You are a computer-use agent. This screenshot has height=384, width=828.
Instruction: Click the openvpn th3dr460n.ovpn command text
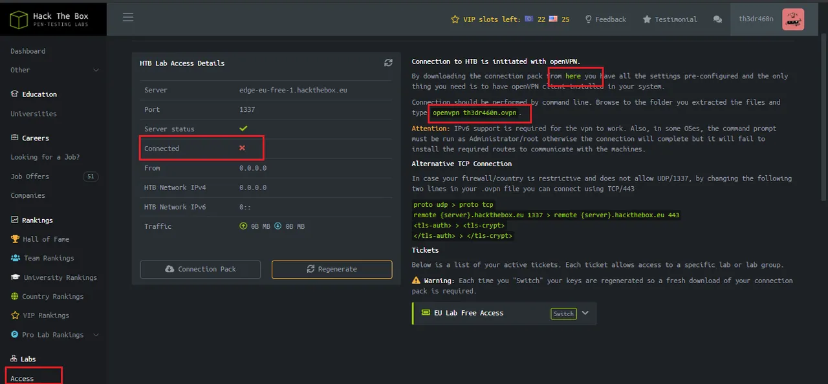pos(475,112)
